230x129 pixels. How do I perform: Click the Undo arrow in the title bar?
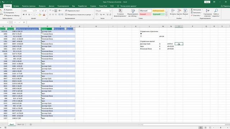point(3,2)
